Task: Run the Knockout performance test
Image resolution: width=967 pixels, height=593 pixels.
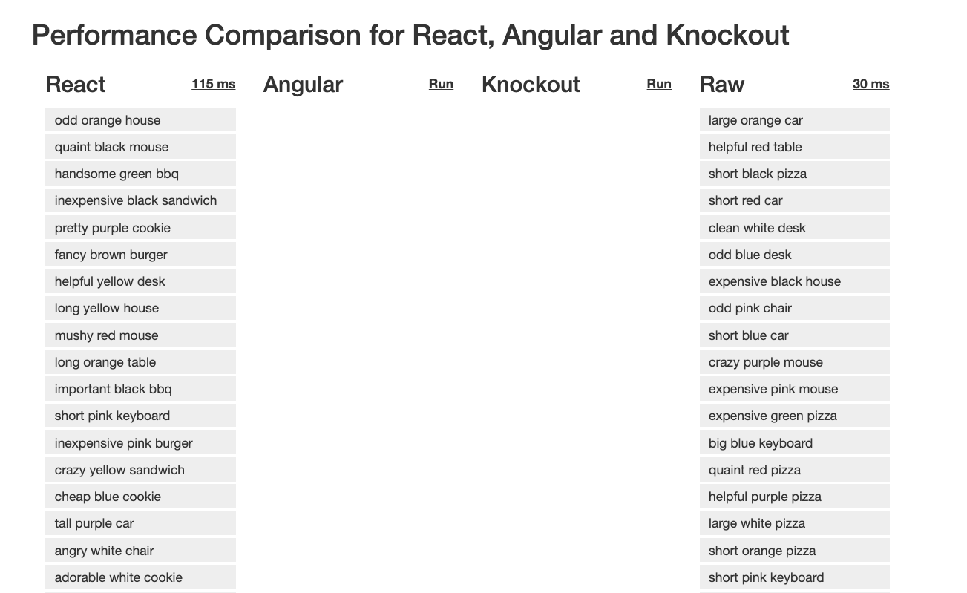Action: (x=659, y=84)
